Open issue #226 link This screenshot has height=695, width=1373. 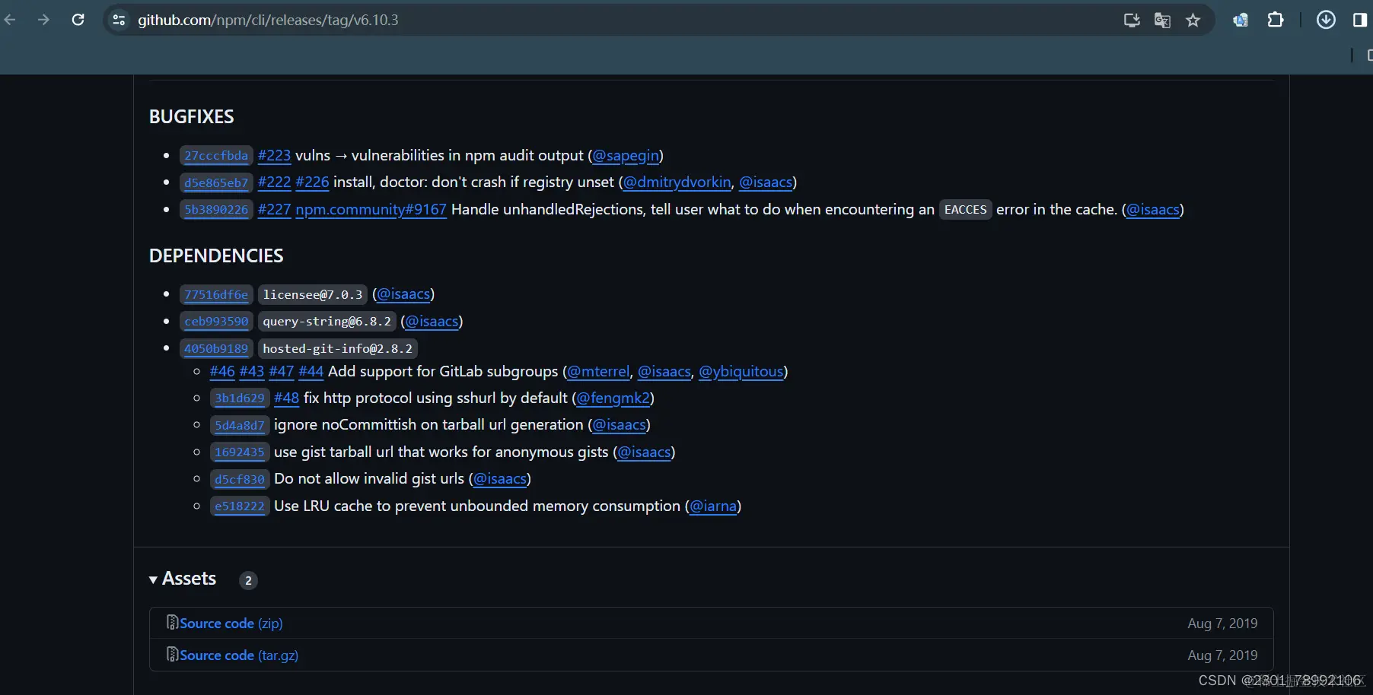[312, 182]
